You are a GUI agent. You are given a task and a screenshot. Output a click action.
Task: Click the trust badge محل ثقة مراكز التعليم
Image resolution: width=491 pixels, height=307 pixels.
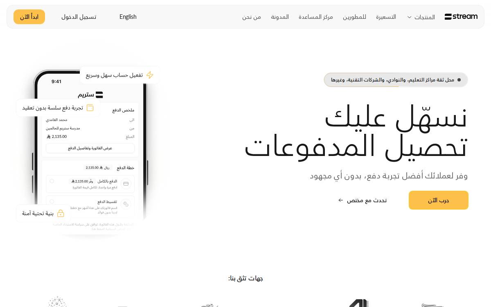click(x=396, y=80)
